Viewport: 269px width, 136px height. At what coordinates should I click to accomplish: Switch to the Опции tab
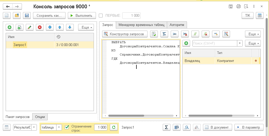(40, 117)
